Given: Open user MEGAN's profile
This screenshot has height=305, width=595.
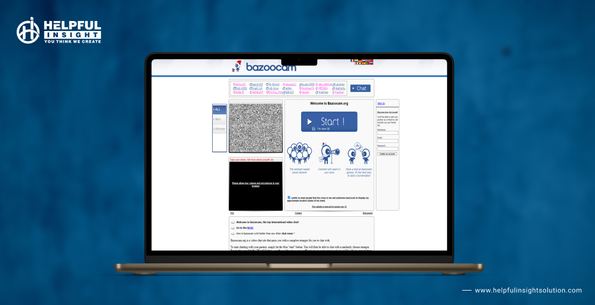Looking at the screenshot, I should click(323, 88).
